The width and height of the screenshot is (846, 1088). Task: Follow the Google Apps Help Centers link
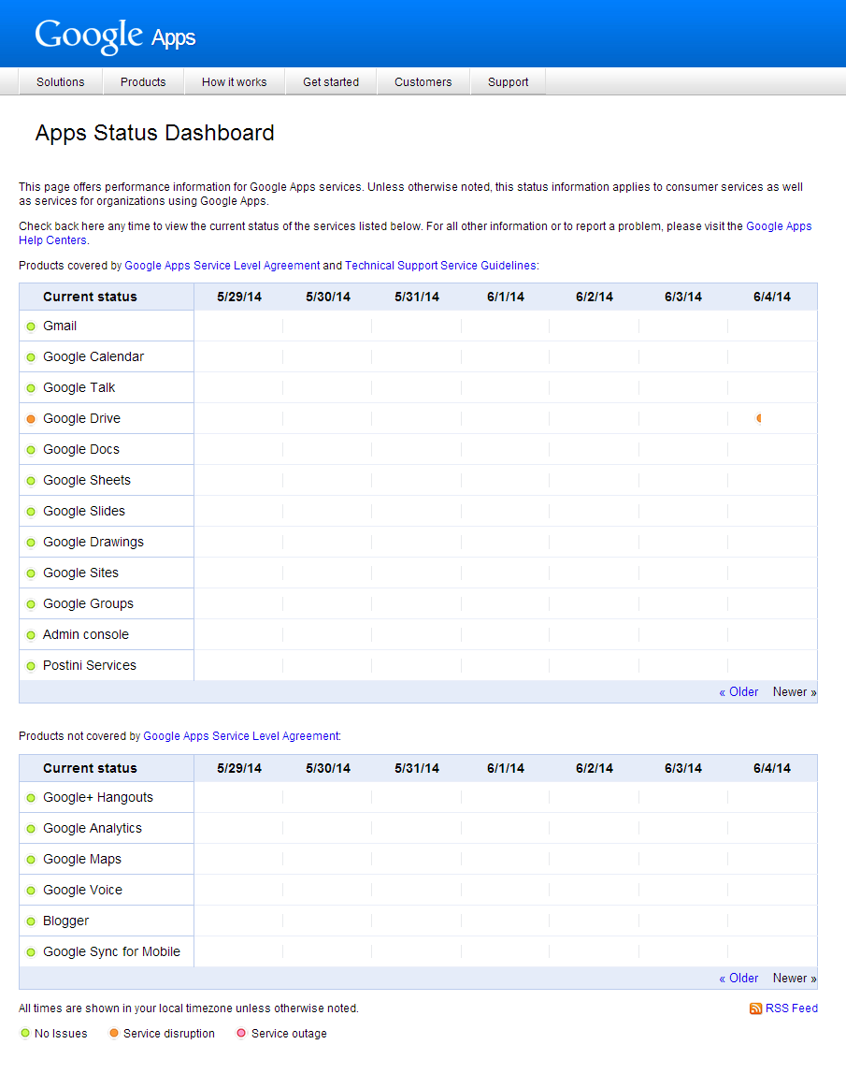click(x=779, y=226)
